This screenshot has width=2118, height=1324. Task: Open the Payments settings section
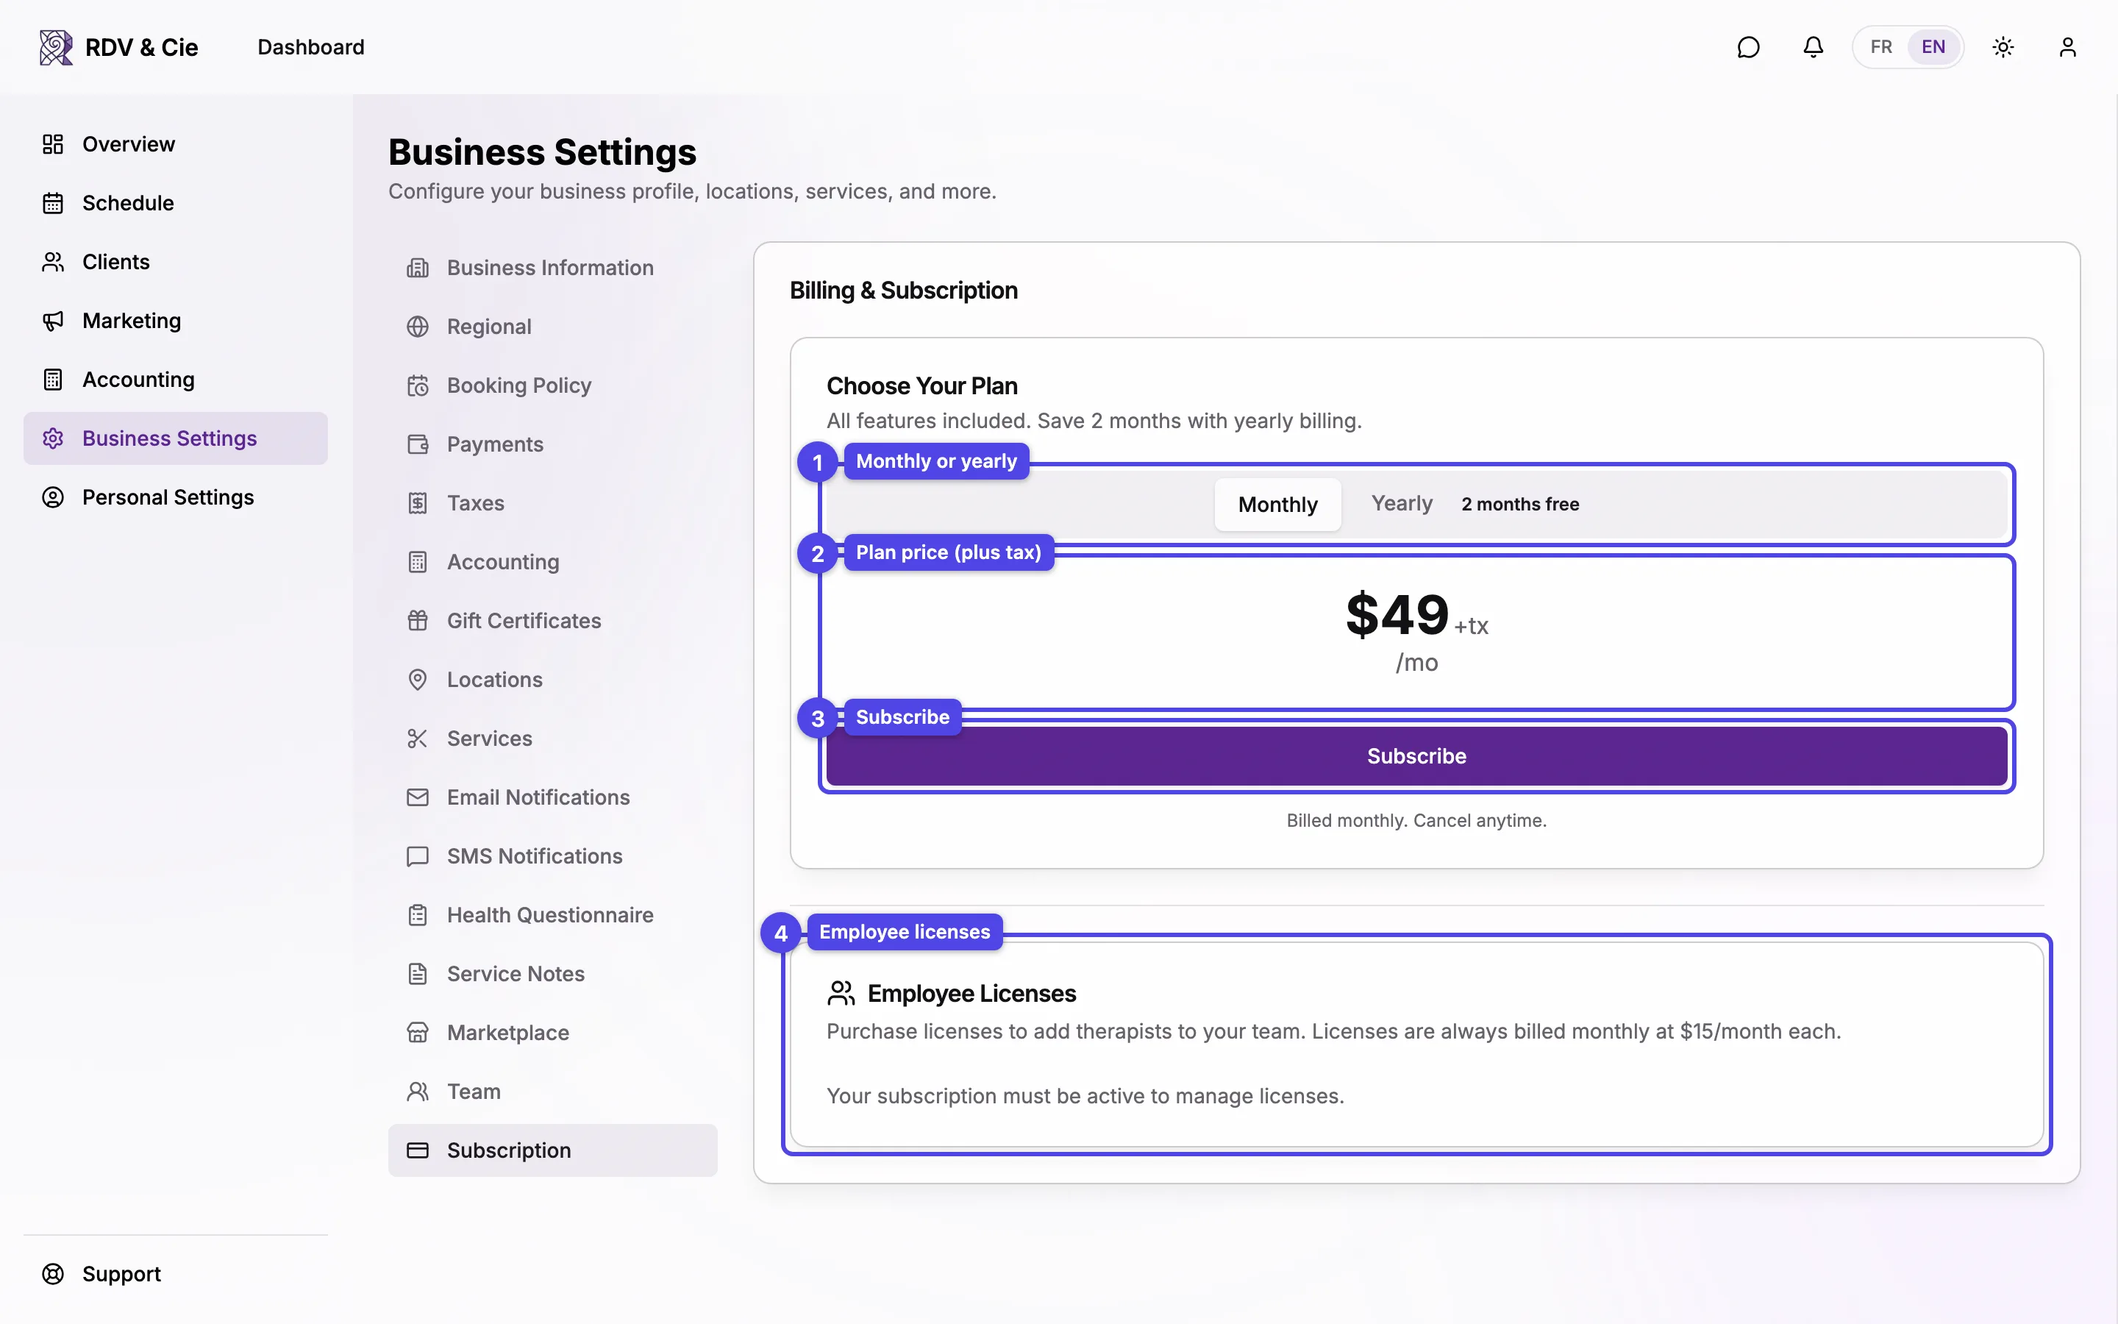(552, 444)
